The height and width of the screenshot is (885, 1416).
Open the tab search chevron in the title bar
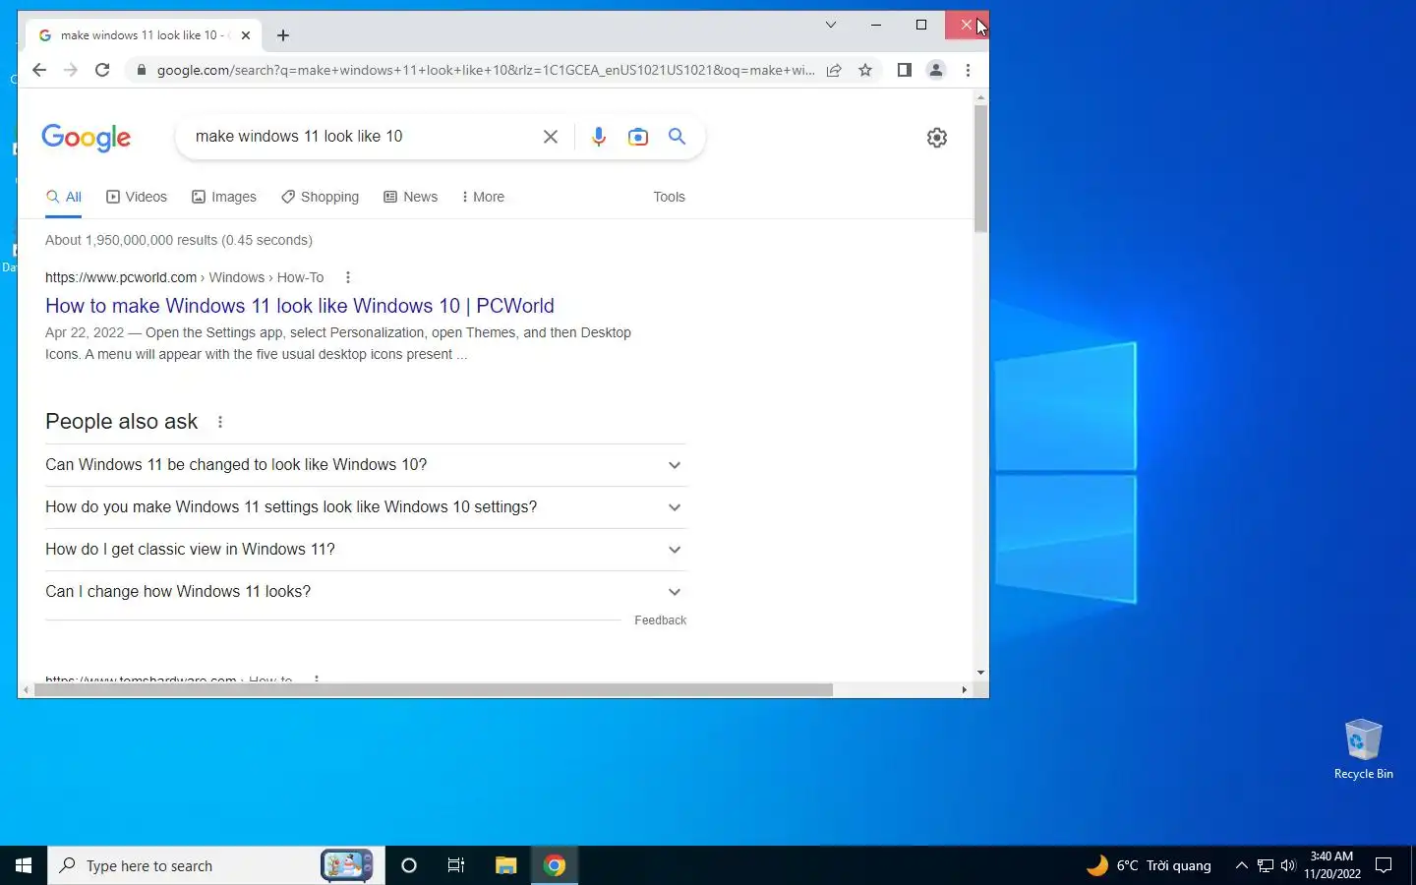[831, 25]
